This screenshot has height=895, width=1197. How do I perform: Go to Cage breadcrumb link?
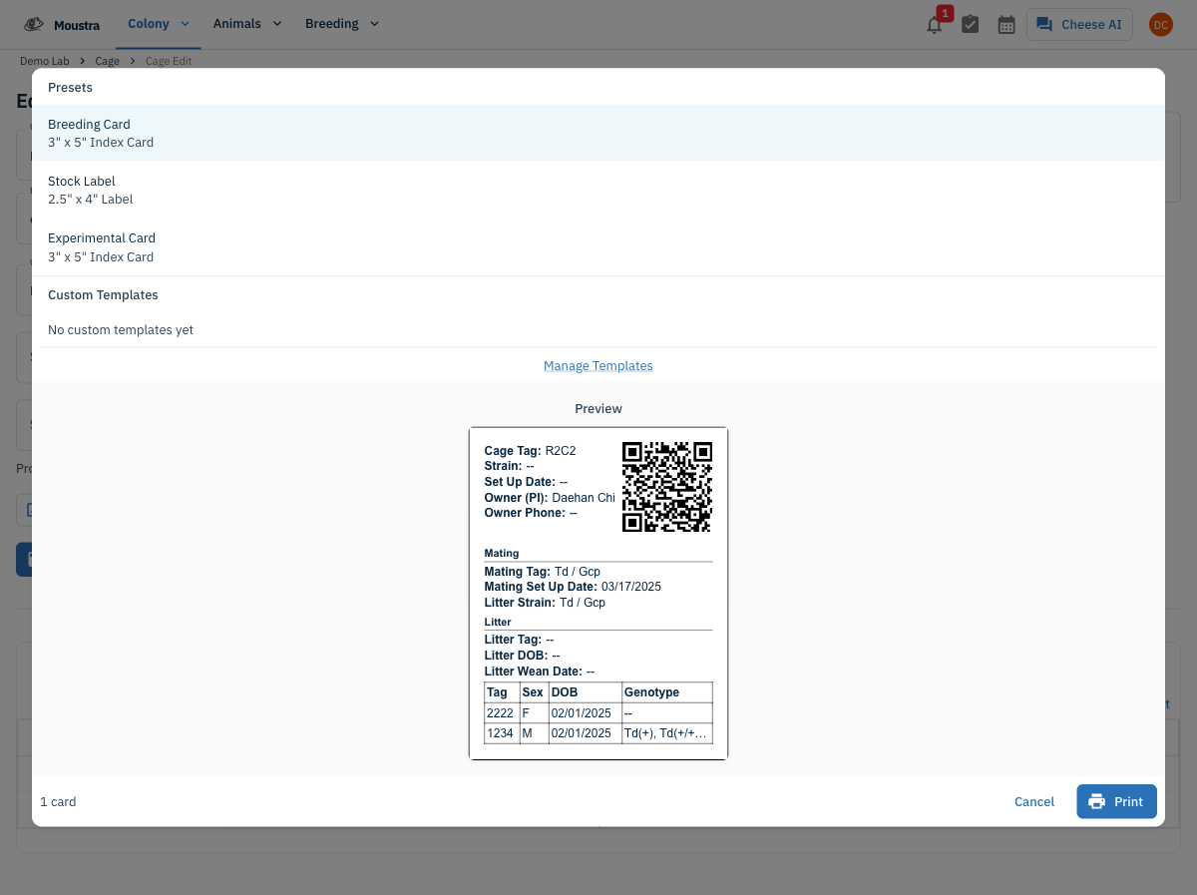tap(108, 61)
